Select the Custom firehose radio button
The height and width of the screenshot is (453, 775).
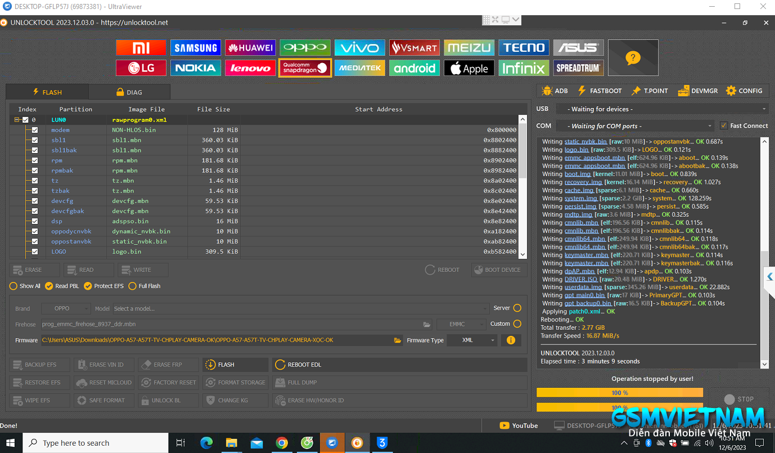click(x=517, y=324)
